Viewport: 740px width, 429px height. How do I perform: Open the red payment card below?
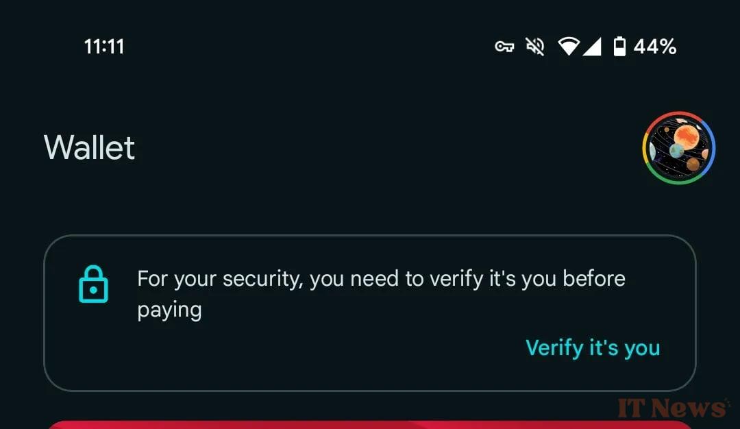pos(370,425)
